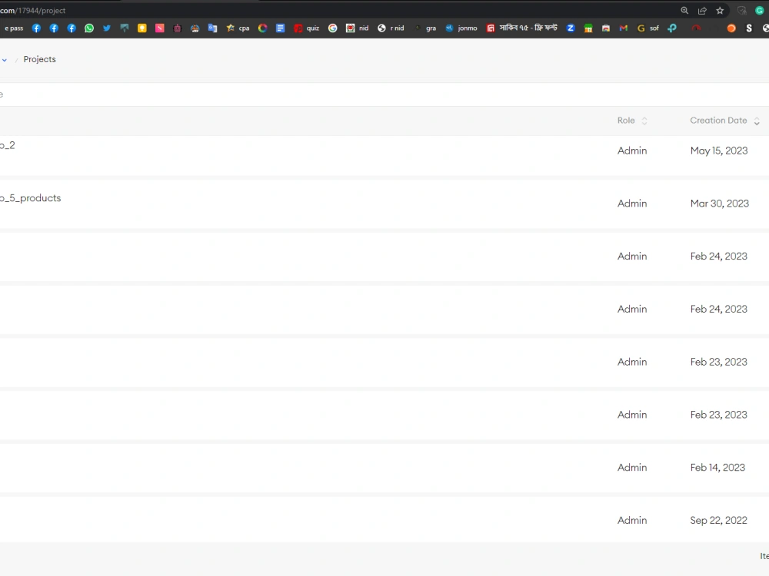Image resolution: width=769 pixels, height=576 pixels.
Task: Click the project search input field
Action: click(x=384, y=94)
